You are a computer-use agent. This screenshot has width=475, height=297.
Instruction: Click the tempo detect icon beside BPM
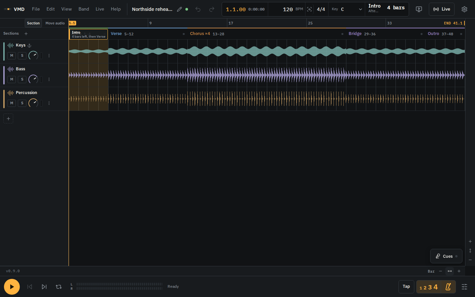[x=309, y=9]
